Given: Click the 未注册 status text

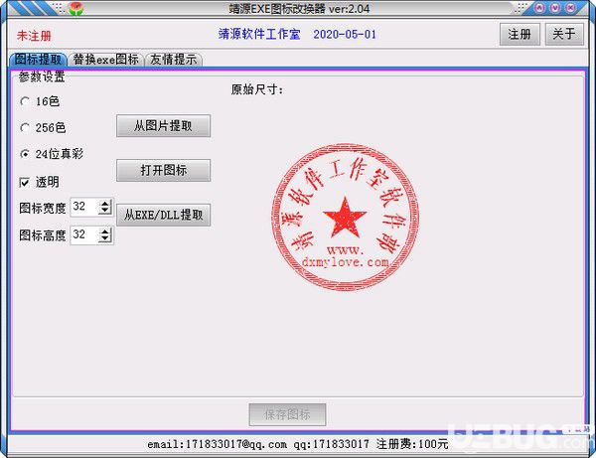Looking at the screenshot, I should tap(34, 36).
